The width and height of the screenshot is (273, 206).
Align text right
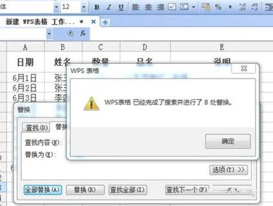pos(161,7)
